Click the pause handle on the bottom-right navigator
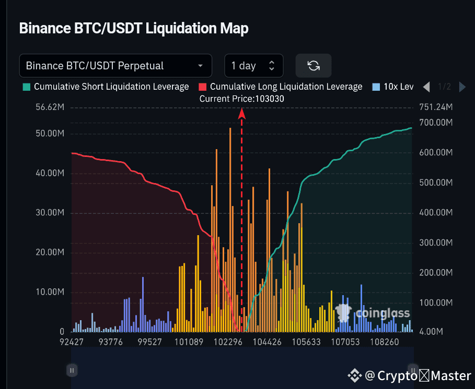 (412, 370)
